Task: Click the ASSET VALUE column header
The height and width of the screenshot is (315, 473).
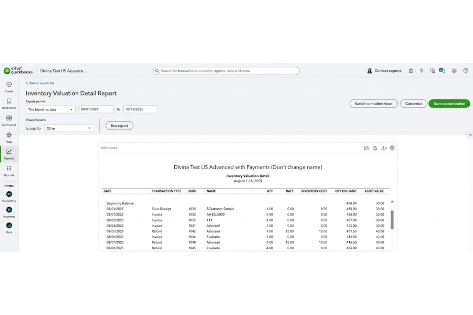Action: [374, 191]
